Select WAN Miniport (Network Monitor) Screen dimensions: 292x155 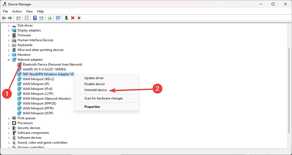click(47, 98)
